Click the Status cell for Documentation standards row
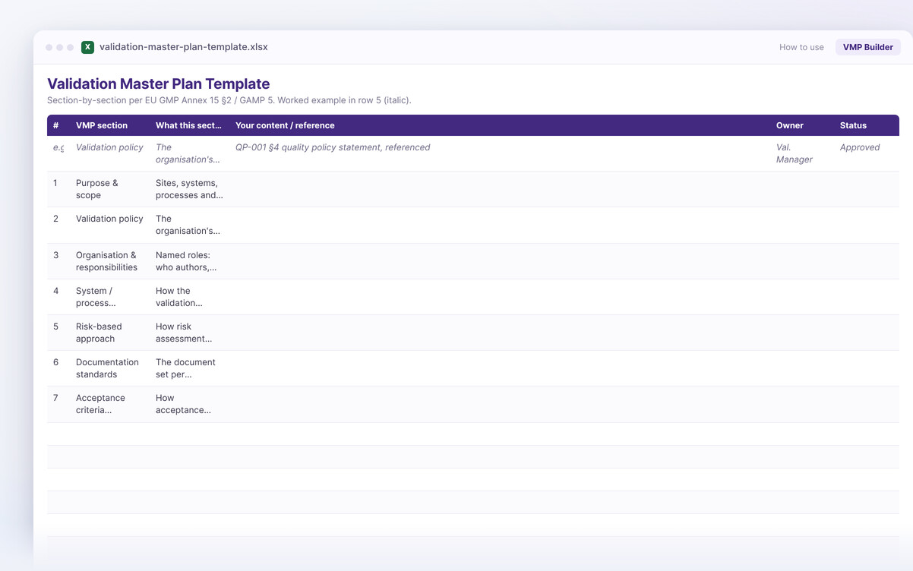The image size is (913, 571). tap(867, 368)
